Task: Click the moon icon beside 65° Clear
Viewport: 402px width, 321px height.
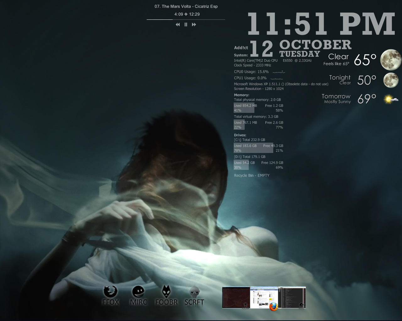Action: (x=391, y=60)
